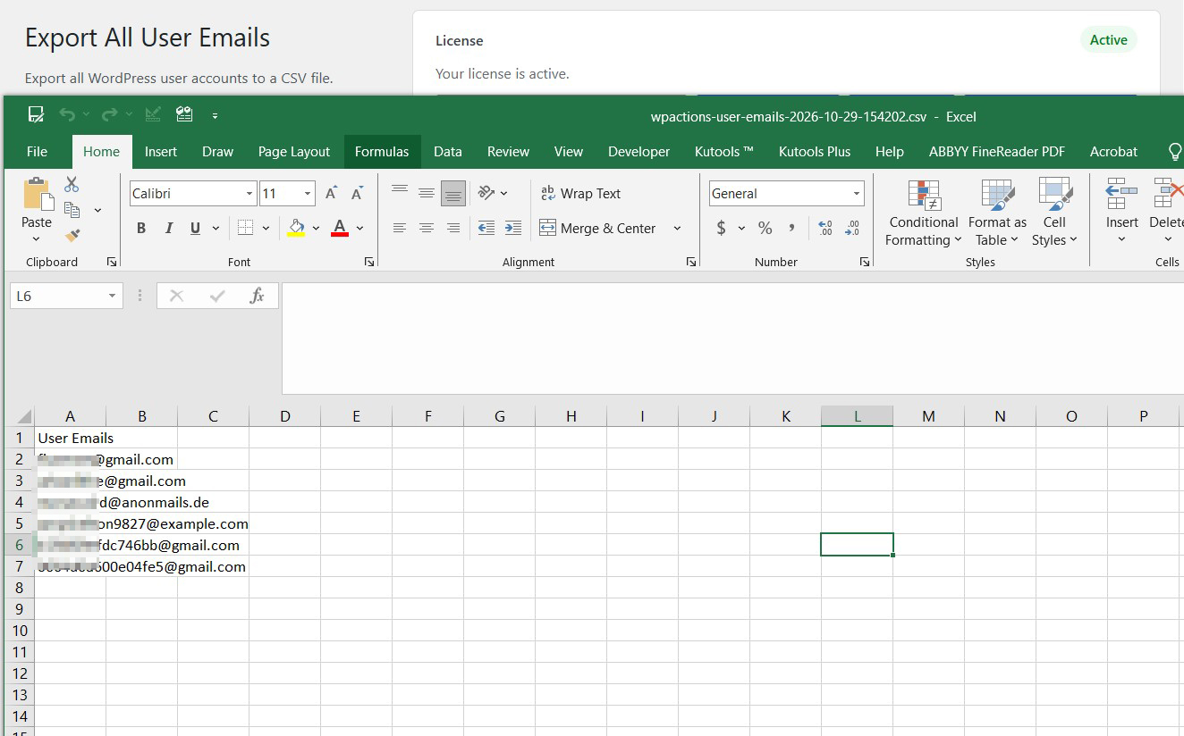Image resolution: width=1184 pixels, height=736 pixels.
Task: Open the General number format dropdown
Action: [856, 194]
